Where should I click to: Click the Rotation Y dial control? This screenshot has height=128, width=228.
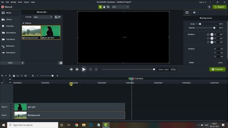click(x=212, y=38)
